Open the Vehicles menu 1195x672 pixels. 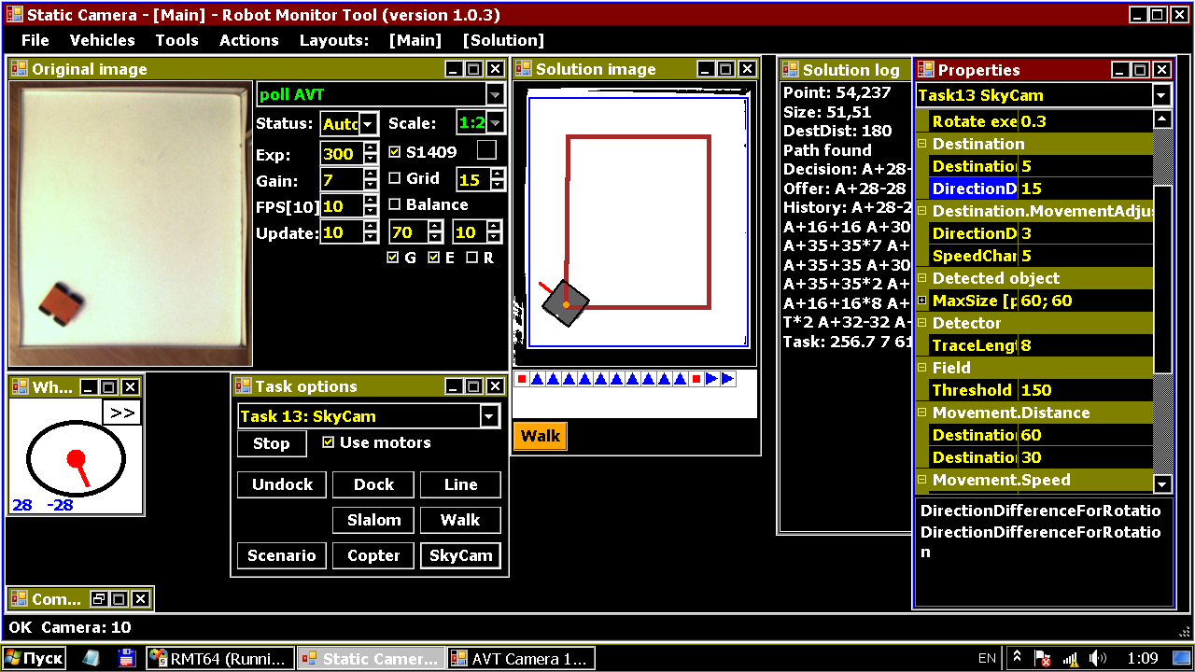[103, 40]
